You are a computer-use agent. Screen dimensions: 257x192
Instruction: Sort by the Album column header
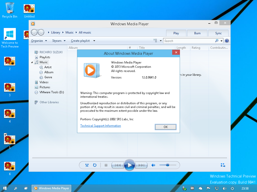click(x=97, y=48)
